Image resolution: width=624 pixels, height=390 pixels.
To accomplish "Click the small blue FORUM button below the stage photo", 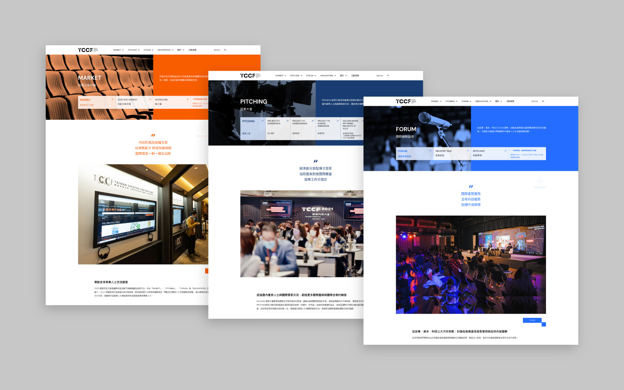I will pyautogui.click(x=532, y=320).
